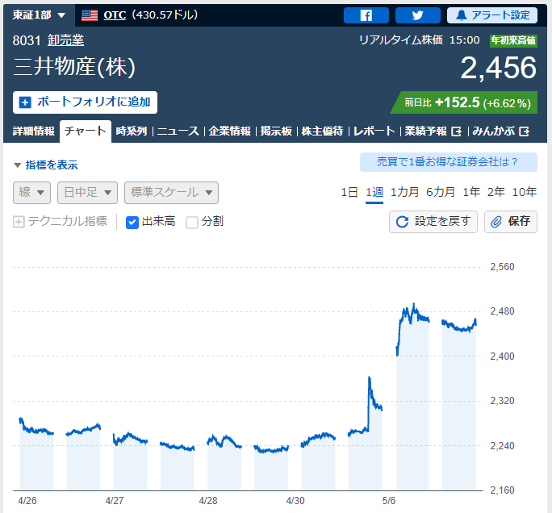The image size is (552, 513).
Task: Click the 三井物産(株) company name
Action: tap(74, 67)
